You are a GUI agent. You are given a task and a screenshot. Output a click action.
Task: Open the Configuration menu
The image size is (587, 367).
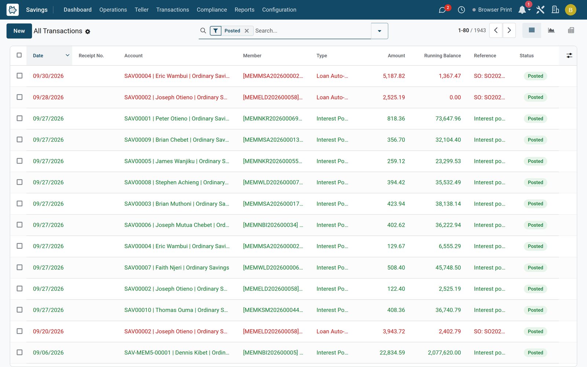point(279,10)
